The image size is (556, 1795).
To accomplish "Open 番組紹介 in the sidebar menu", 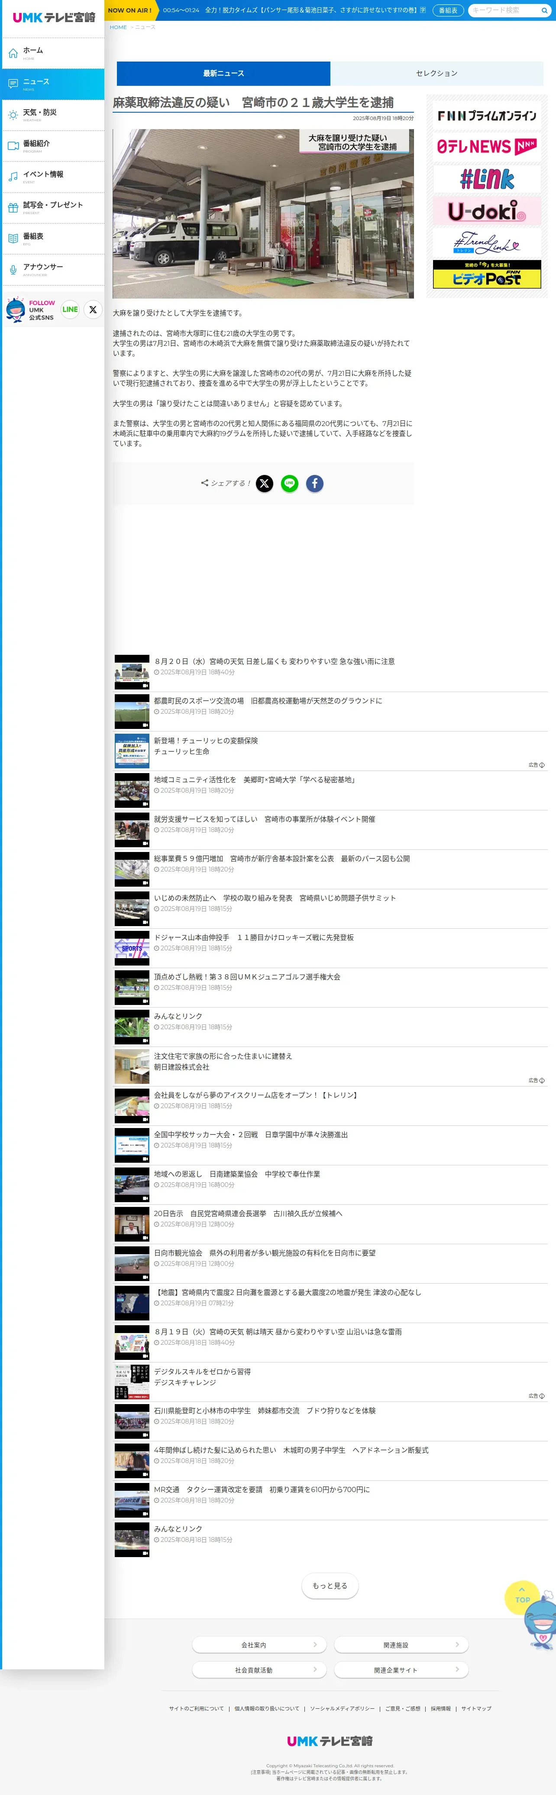I will 53,146.
